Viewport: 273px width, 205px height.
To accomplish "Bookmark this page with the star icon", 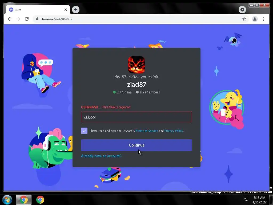I will [x=244, y=19].
